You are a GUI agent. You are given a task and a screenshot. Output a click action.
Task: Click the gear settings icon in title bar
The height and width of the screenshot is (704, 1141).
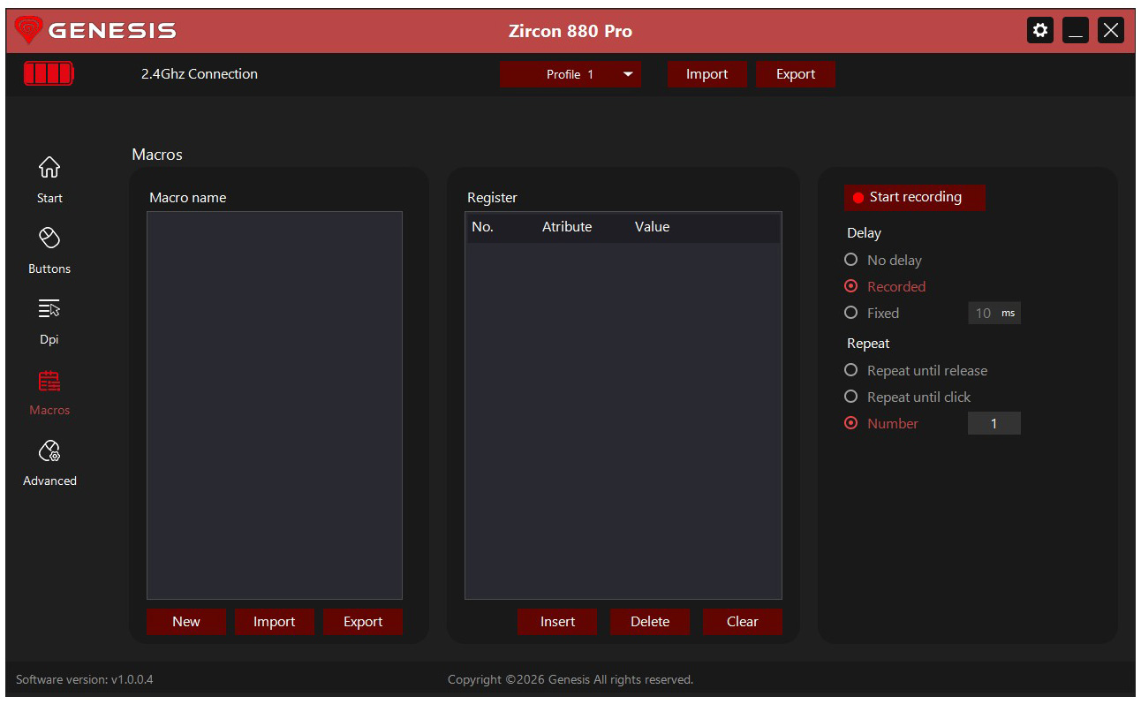pos(1040,31)
